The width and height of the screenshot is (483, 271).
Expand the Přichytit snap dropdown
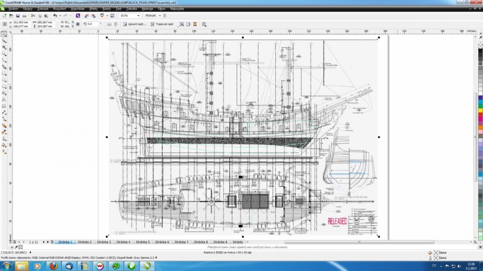(x=159, y=16)
